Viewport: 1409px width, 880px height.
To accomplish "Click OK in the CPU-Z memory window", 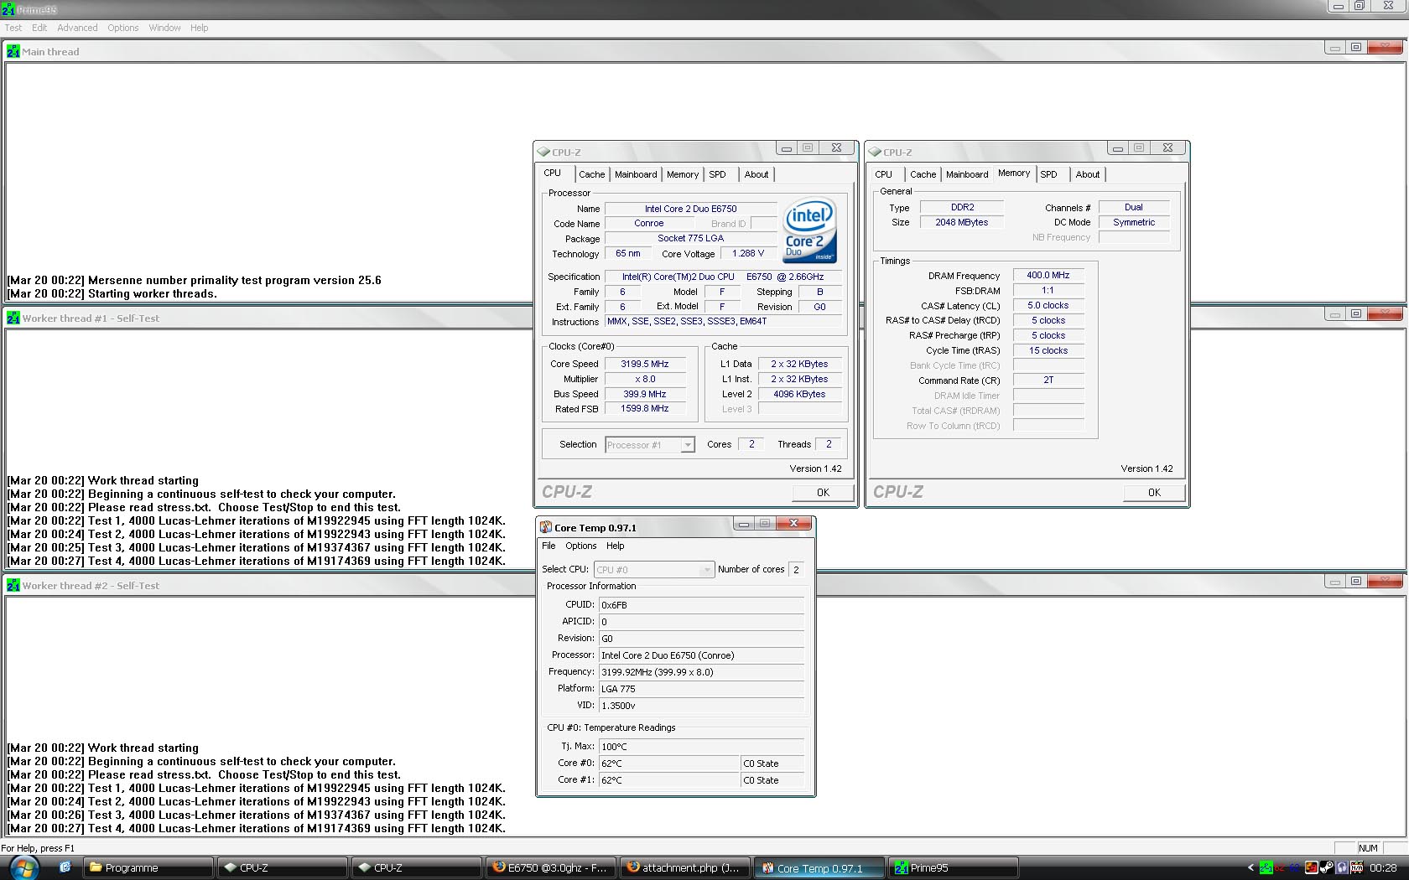I will coord(1154,493).
